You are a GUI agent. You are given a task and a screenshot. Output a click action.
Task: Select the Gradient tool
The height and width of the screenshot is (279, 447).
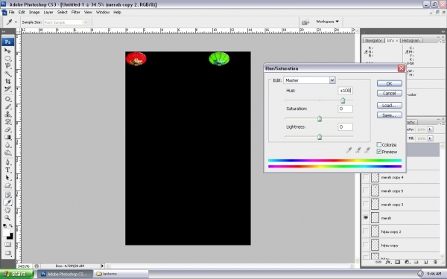[7, 137]
